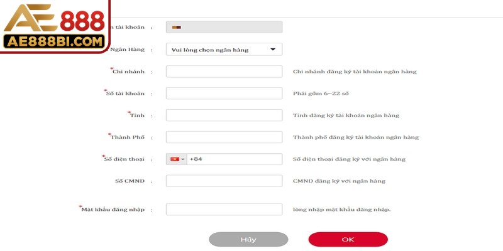Click the Hủy cancel button
Viewport: 503px width, 251px height.
pyautogui.click(x=248, y=240)
